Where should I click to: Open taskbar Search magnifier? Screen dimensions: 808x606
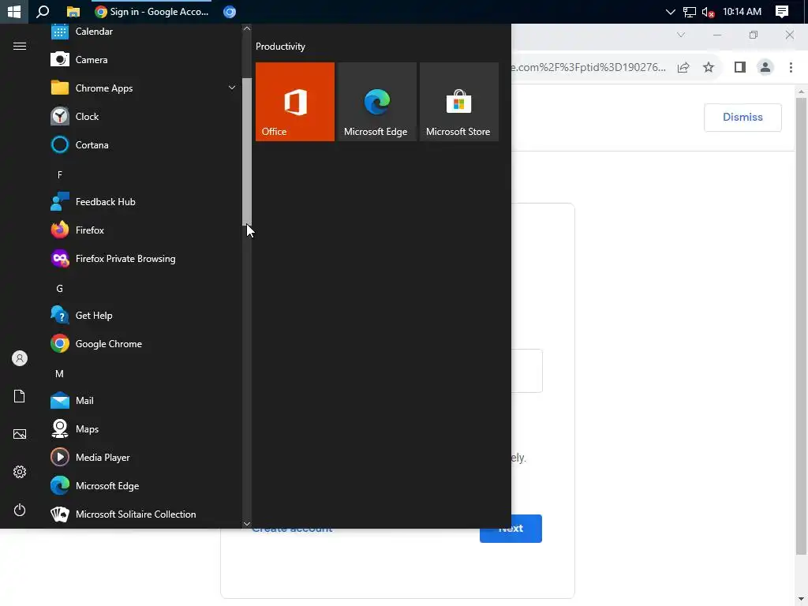coord(43,11)
